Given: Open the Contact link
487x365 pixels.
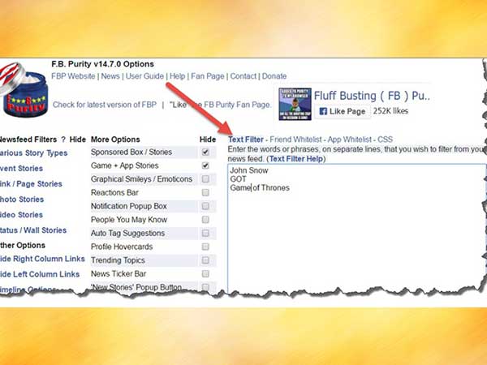Looking at the screenshot, I should pos(243,76).
